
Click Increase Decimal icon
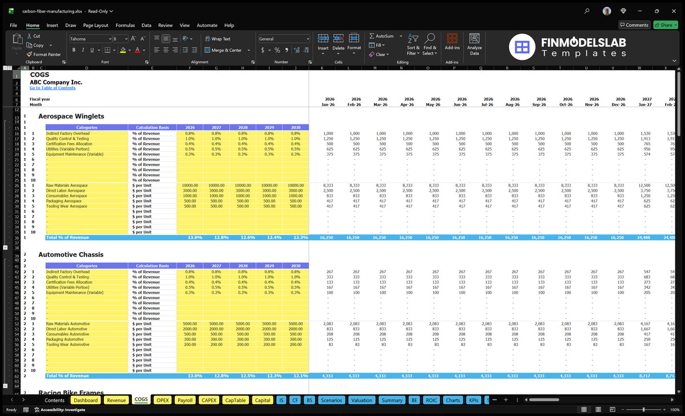[x=296, y=50]
